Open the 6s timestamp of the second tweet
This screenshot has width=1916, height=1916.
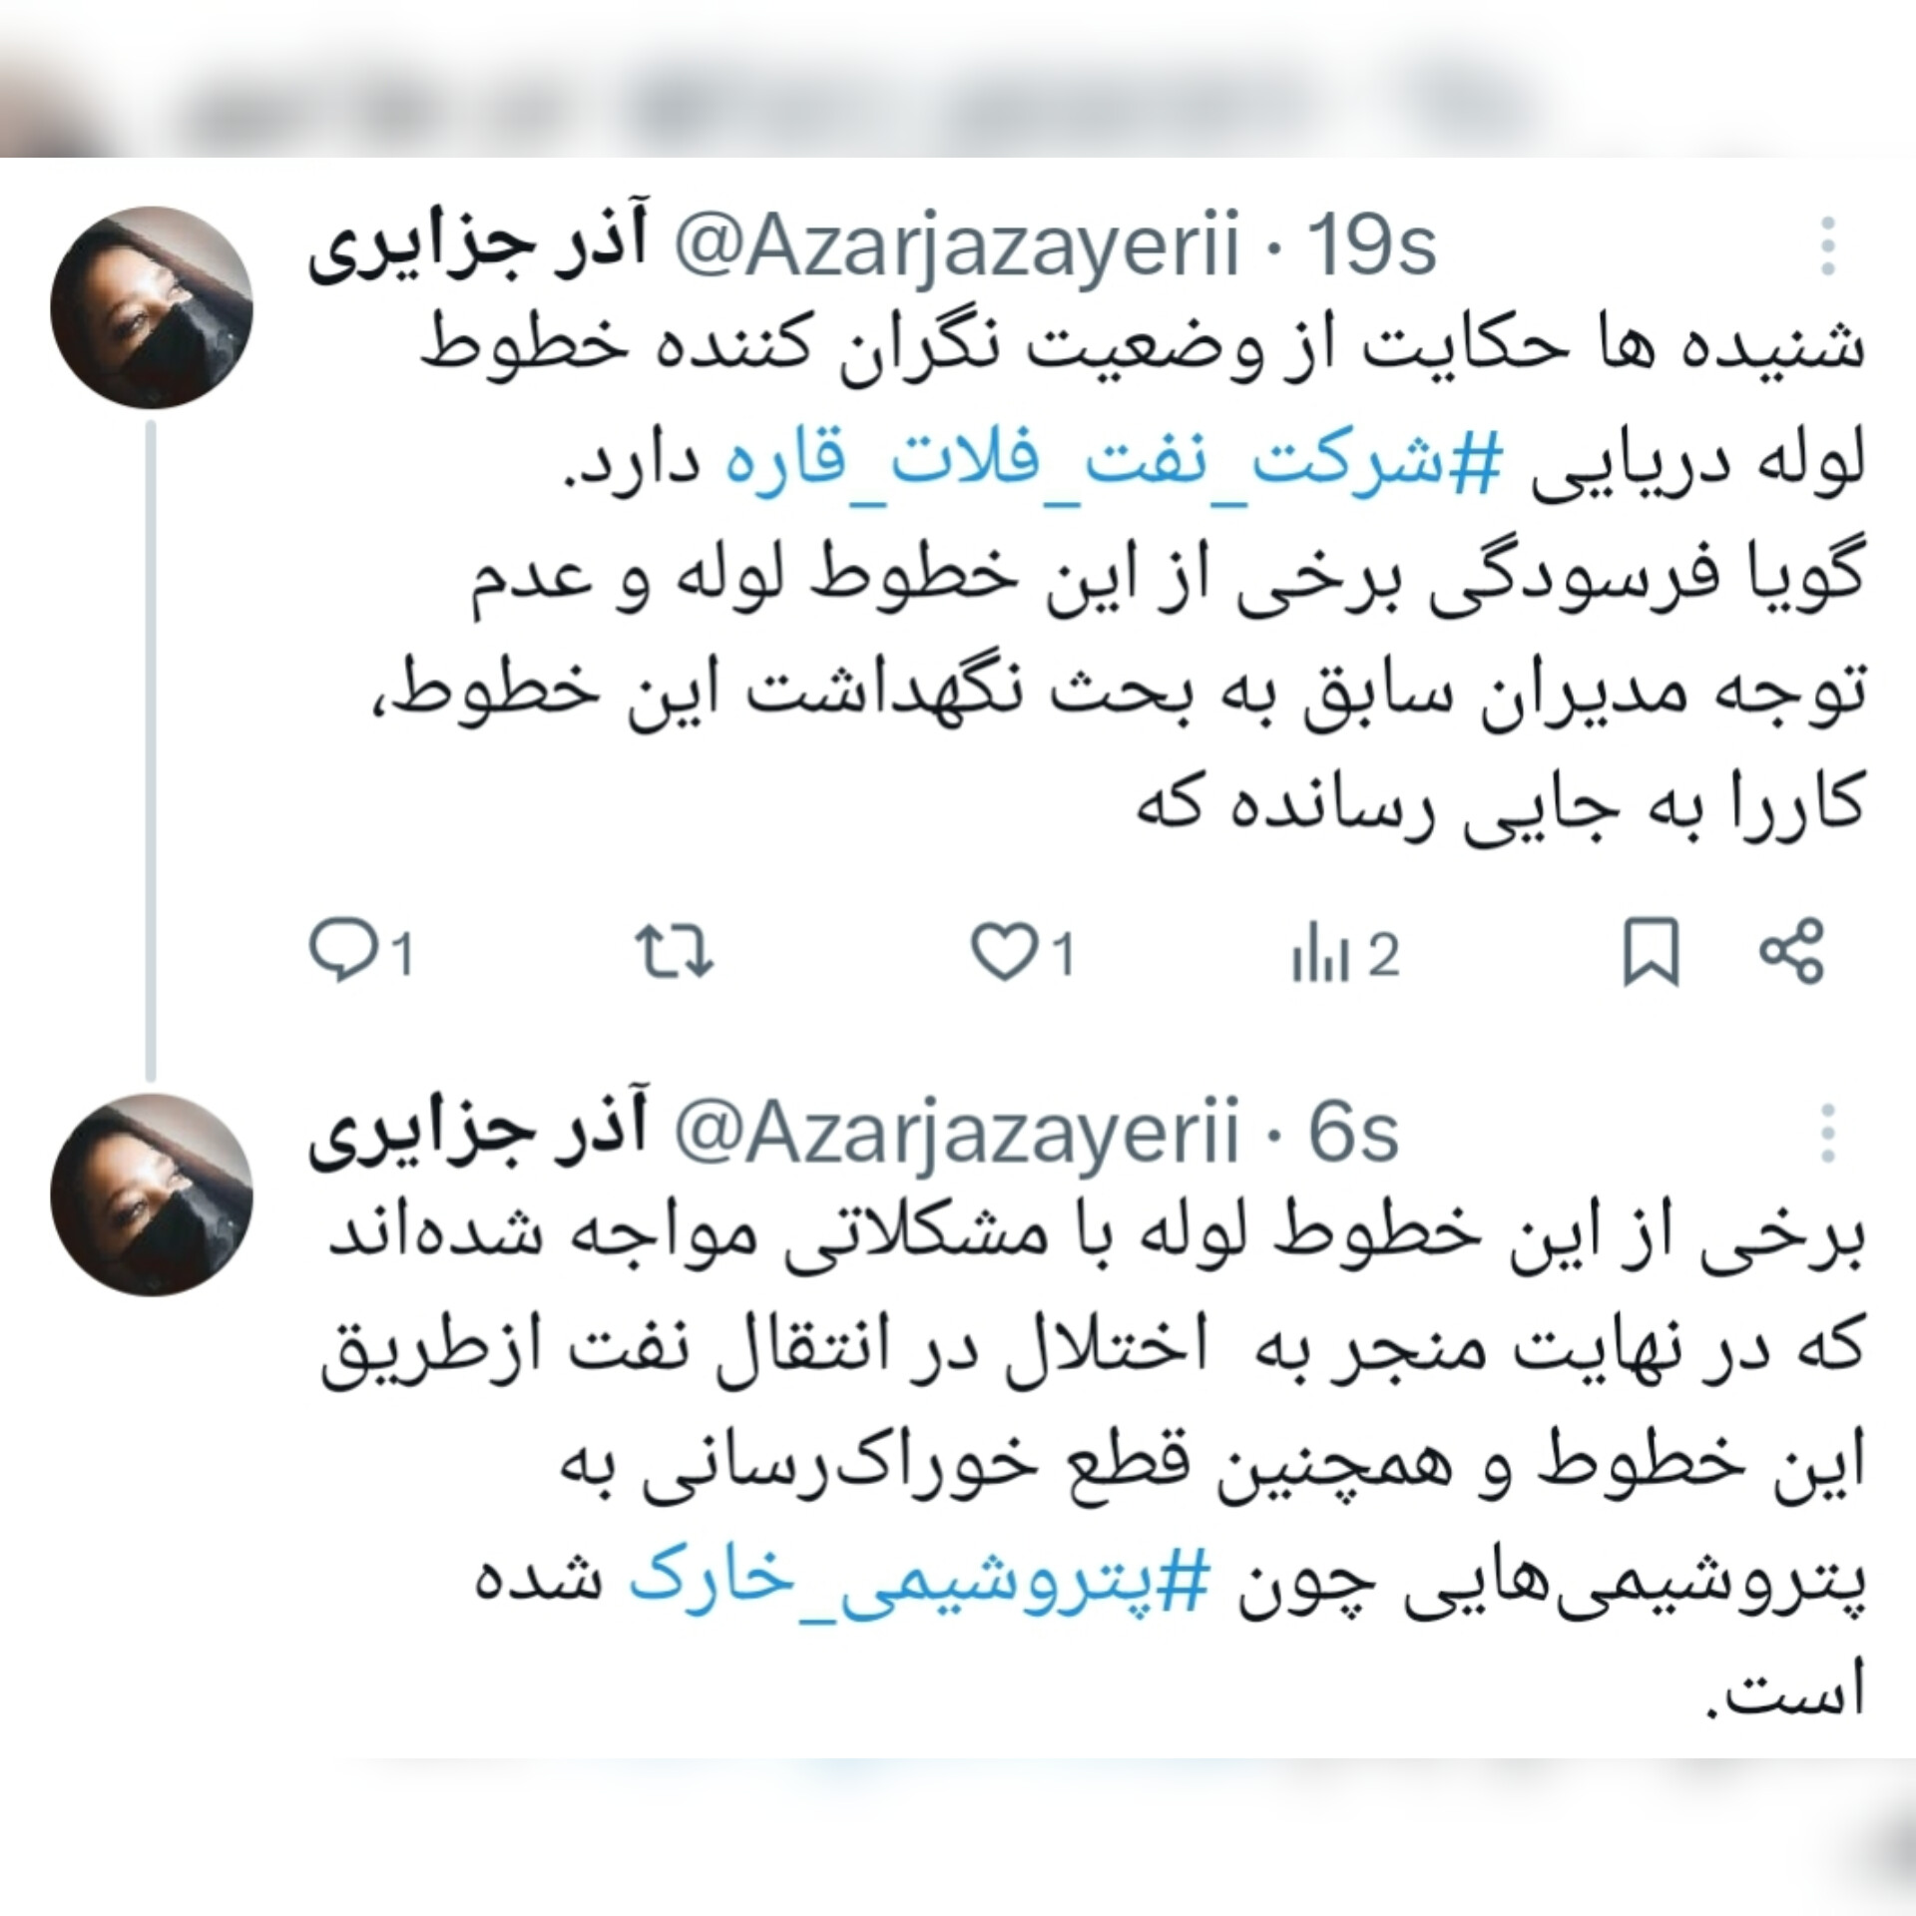1353,1133
